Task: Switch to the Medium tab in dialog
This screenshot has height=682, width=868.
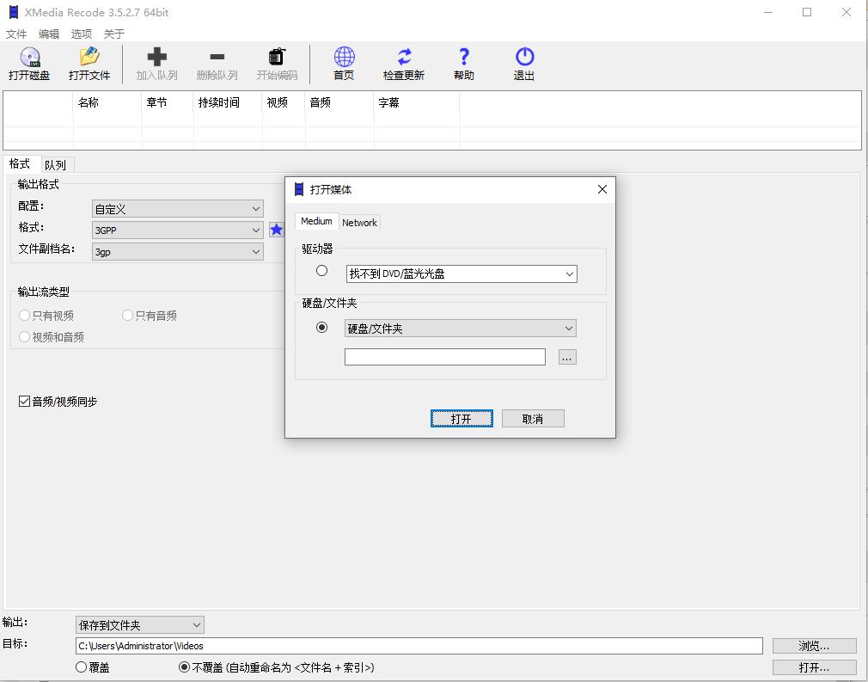Action: click(316, 221)
